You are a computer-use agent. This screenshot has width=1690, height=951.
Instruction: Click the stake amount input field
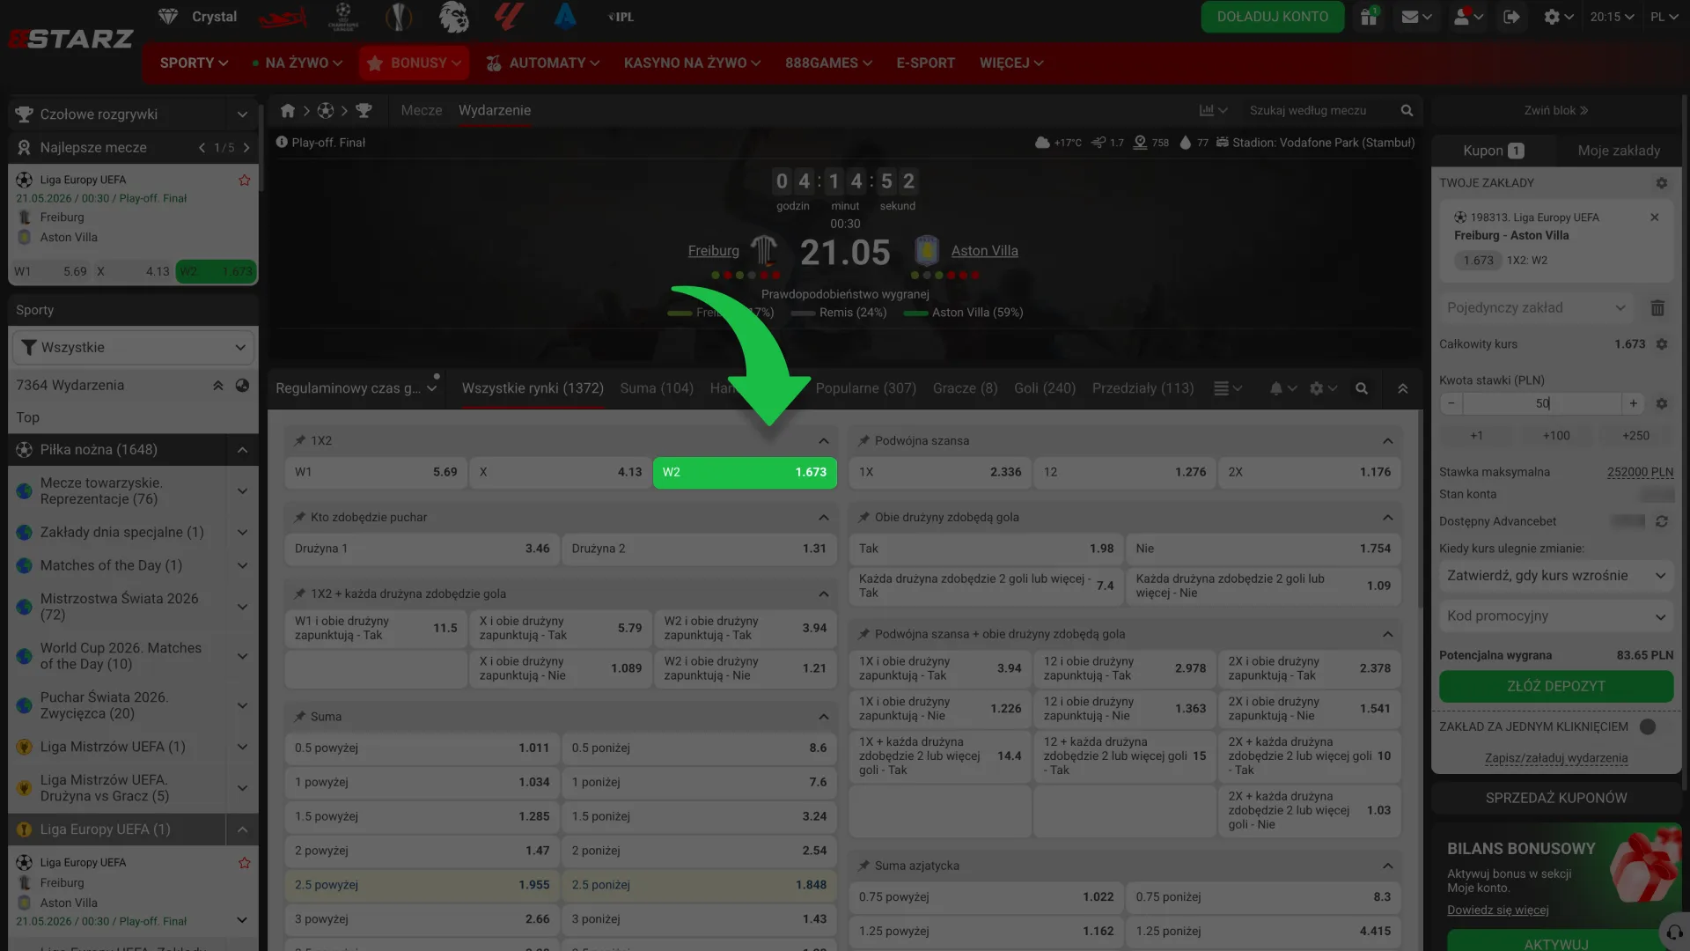coord(1542,403)
